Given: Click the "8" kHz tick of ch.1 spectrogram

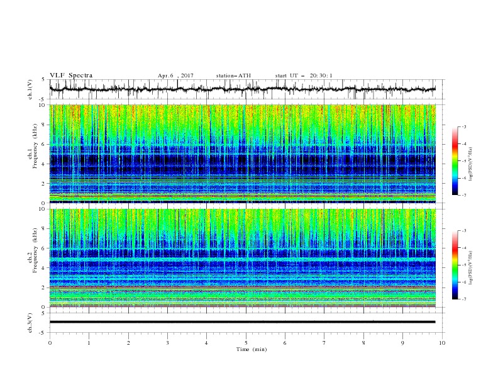Looking at the screenshot, I should point(44,125).
